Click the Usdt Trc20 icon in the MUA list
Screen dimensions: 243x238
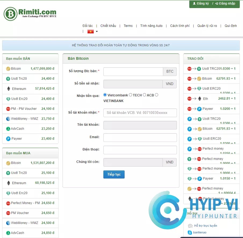(x=8, y=173)
